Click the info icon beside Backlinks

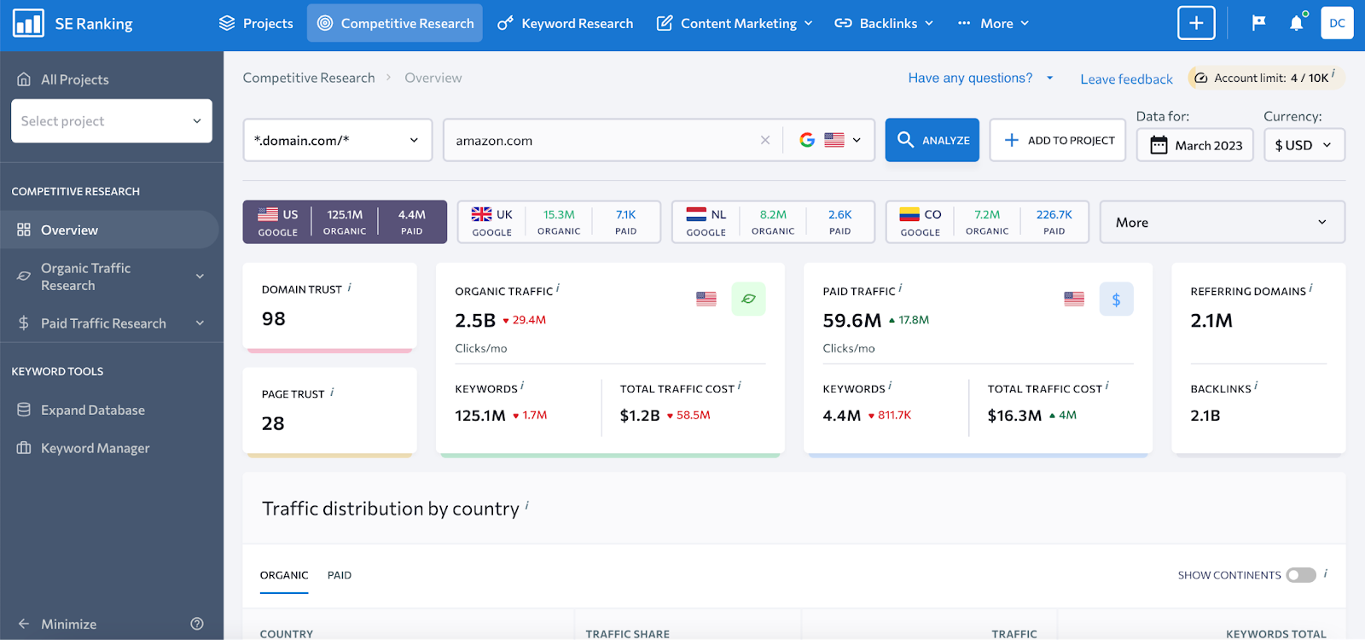coord(1256,387)
